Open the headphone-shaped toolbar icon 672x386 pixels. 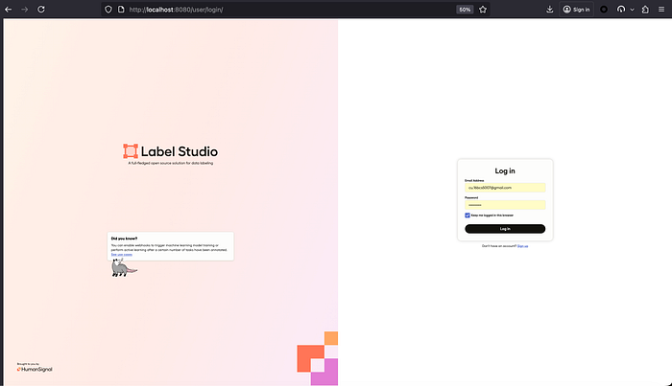621,10
